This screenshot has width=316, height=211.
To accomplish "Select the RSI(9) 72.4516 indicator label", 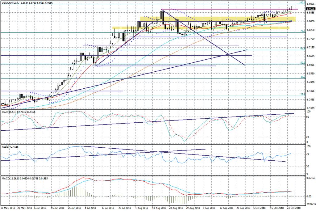I will click(x=10, y=147).
